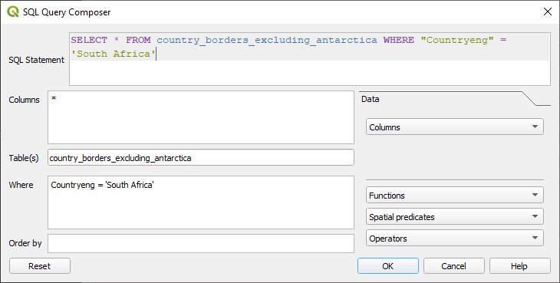Cancel the SQL query dialog
This screenshot has height=283, width=560.
(x=453, y=266)
